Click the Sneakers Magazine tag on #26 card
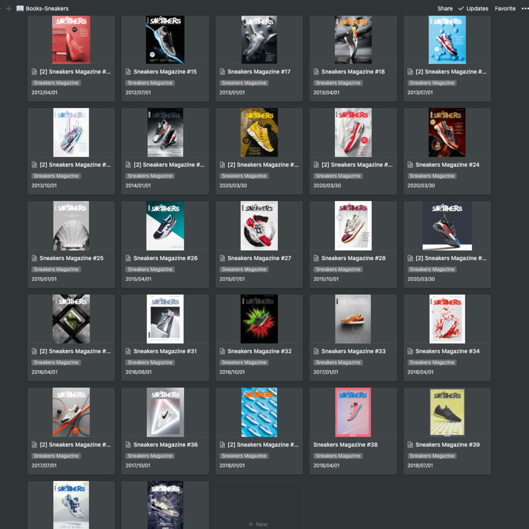The height and width of the screenshot is (529, 529). click(x=150, y=270)
